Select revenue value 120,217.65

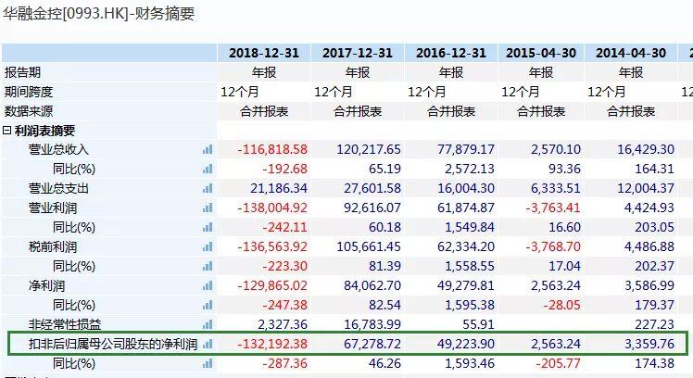click(369, 149)
